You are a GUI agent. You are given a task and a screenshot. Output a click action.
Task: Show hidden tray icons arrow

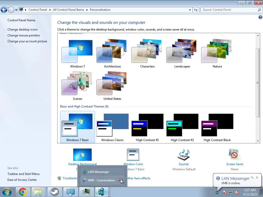click(x=211, y=192)
